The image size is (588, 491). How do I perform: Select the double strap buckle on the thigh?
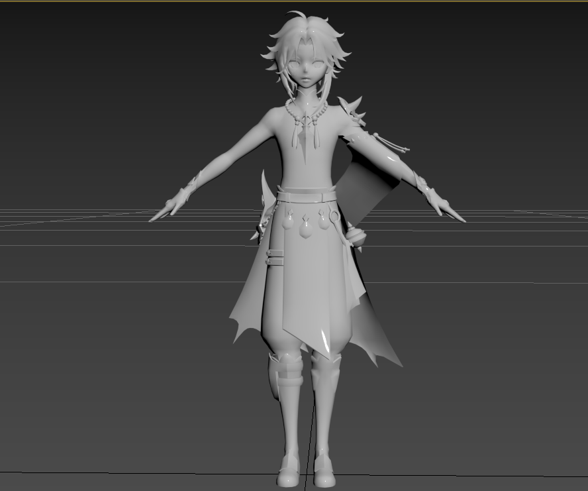coord(275,257)
